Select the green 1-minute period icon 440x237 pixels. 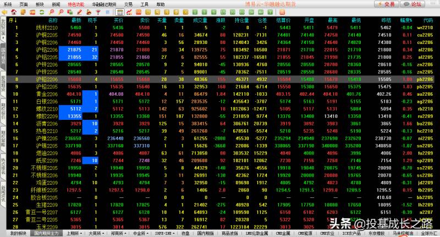[x=195, y=12]
